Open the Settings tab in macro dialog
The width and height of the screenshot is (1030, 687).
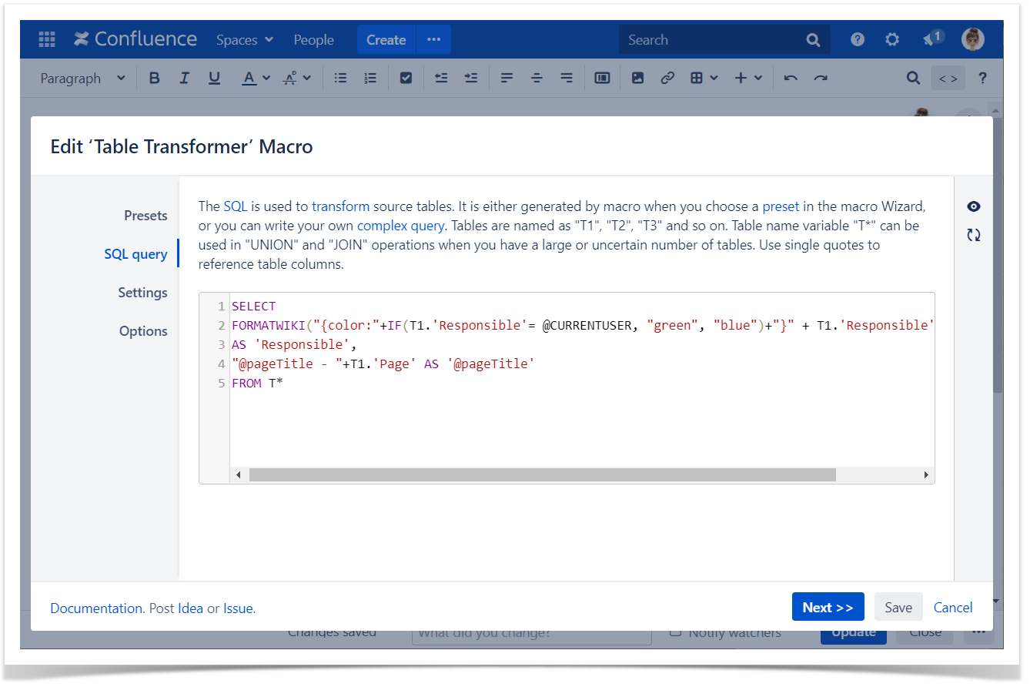142,293
